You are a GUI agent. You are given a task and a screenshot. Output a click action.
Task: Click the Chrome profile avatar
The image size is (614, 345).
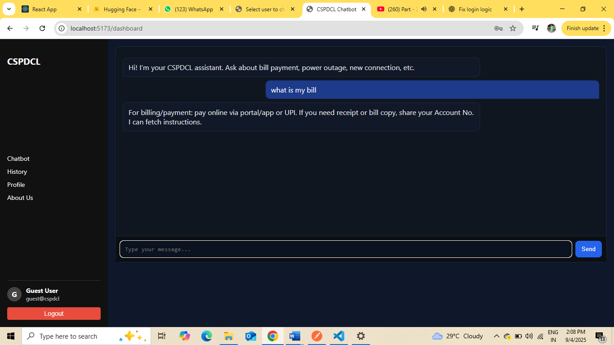click(551, 28)
